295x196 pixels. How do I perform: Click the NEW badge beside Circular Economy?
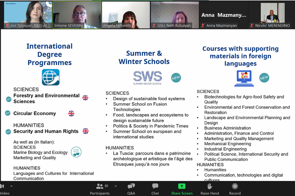tap(7, 113)
